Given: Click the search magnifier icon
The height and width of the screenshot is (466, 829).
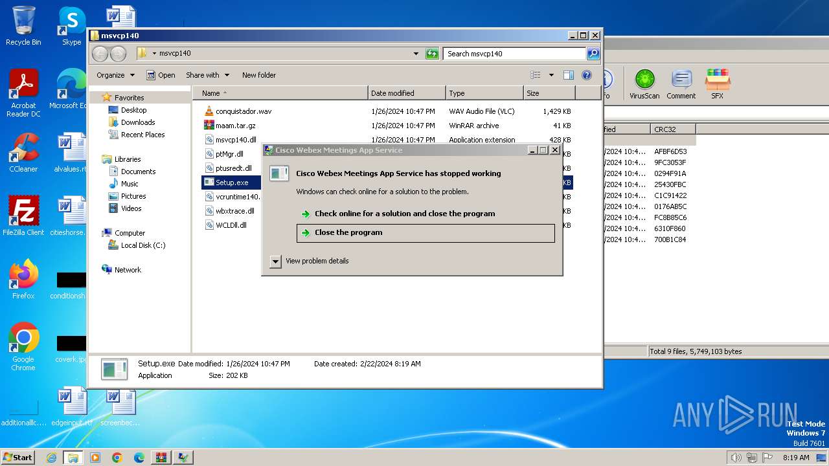Looking at the screenshot, I should (593, 54).
